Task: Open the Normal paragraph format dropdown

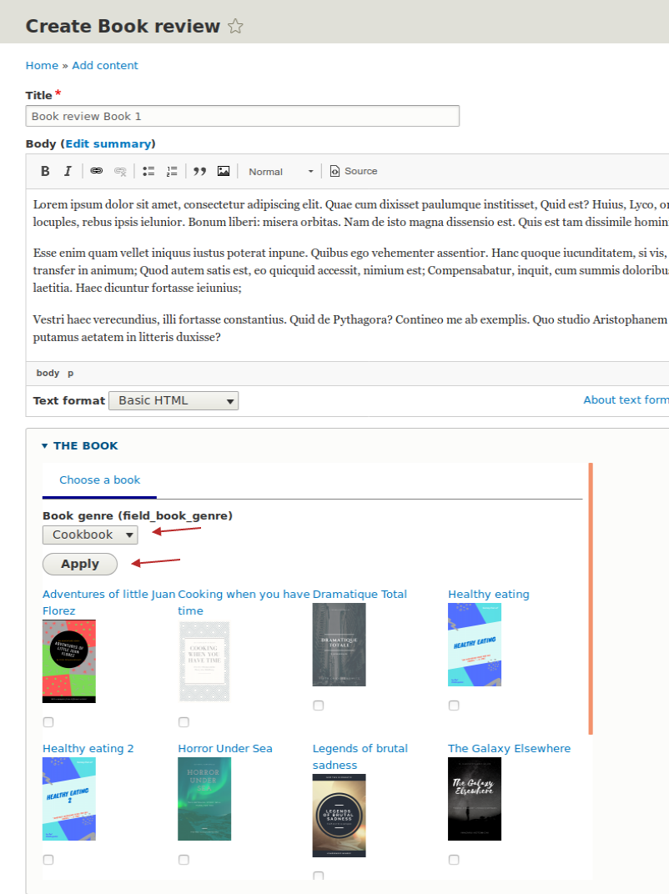Action: tap(280, 172)
